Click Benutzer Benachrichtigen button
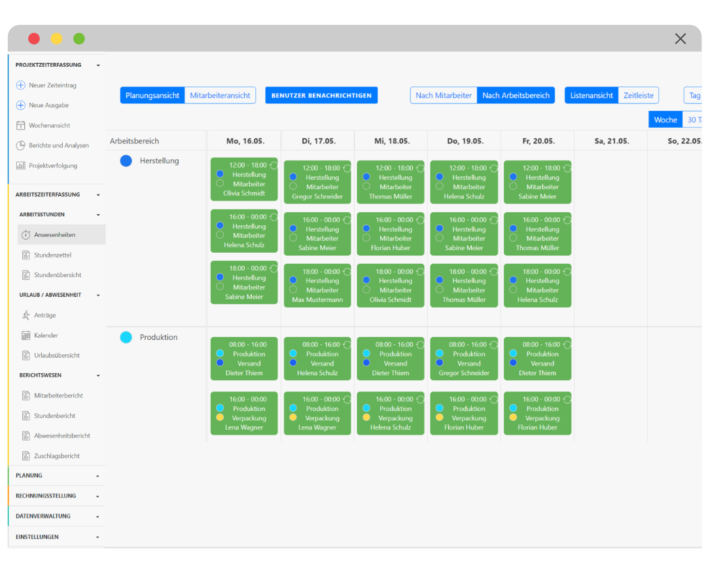Viewport: 706px width, 567px height. point(321,96)
